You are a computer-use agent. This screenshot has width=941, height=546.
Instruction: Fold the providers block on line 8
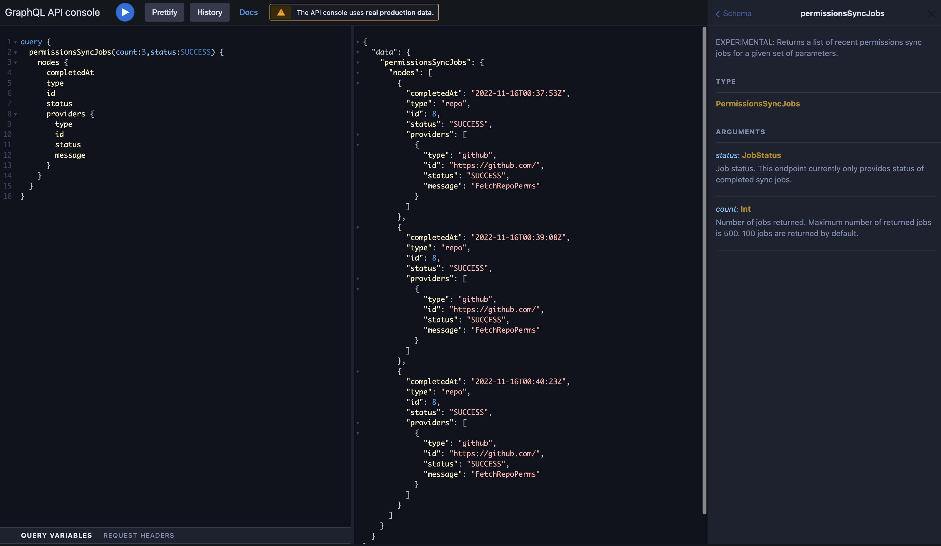[x=16, y=114]
